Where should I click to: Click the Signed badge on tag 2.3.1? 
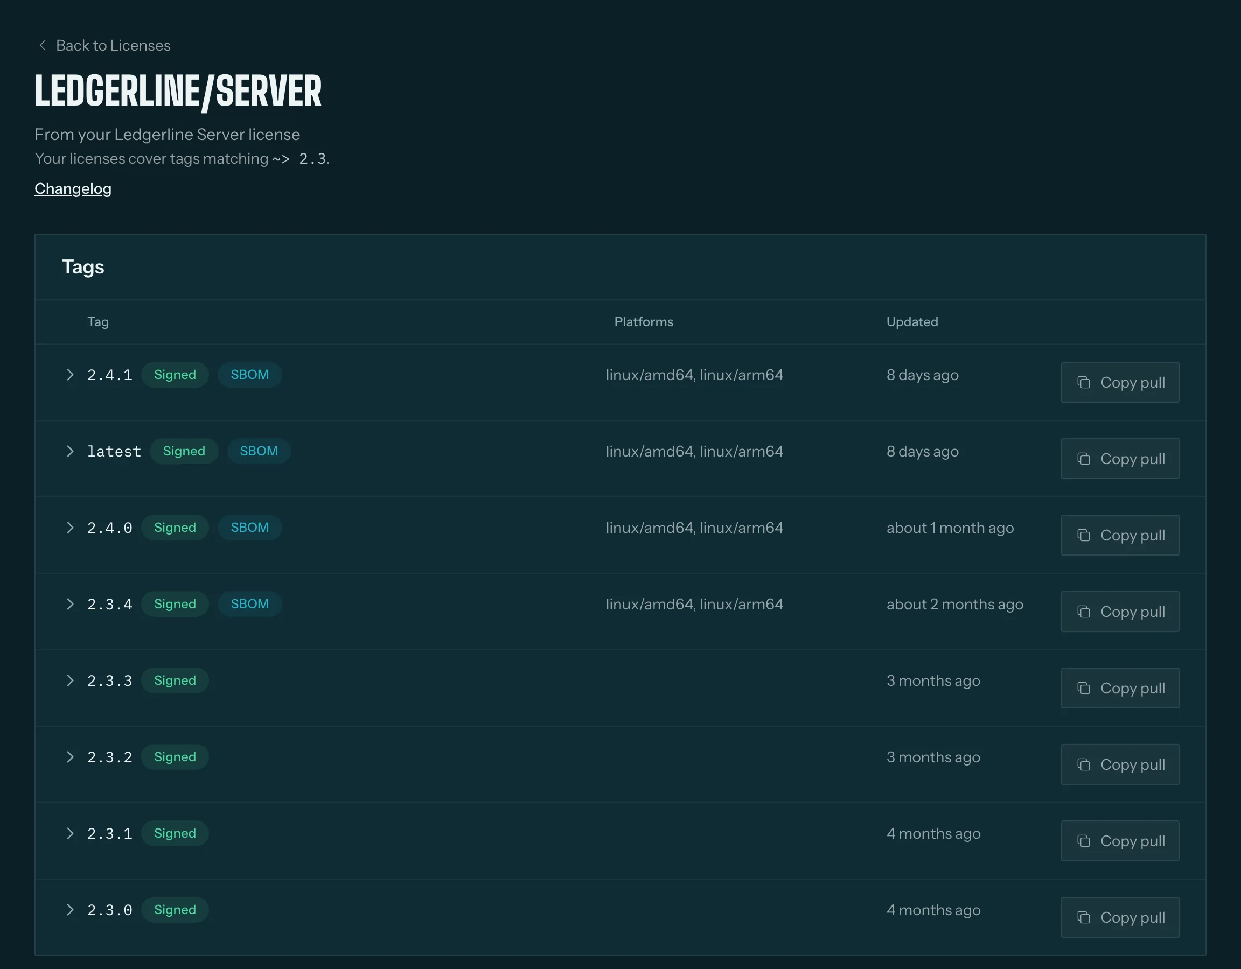(175, 833)
